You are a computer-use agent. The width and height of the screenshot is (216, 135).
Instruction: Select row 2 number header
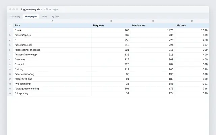pos(10,30)
